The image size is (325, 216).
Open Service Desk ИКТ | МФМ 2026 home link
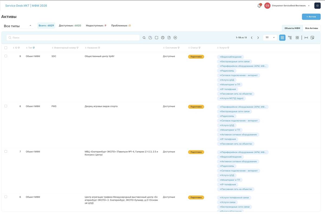(x=26, y=6)
